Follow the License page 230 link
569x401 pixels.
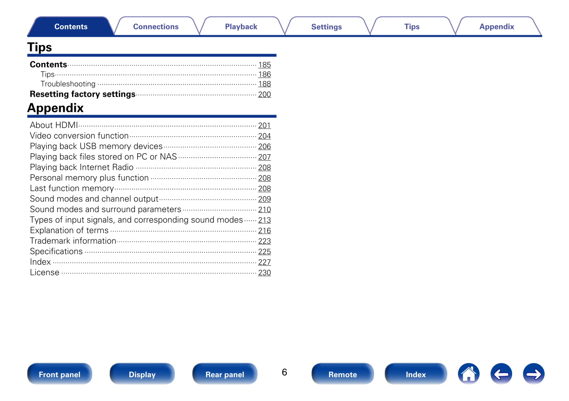tap(264, 273)
